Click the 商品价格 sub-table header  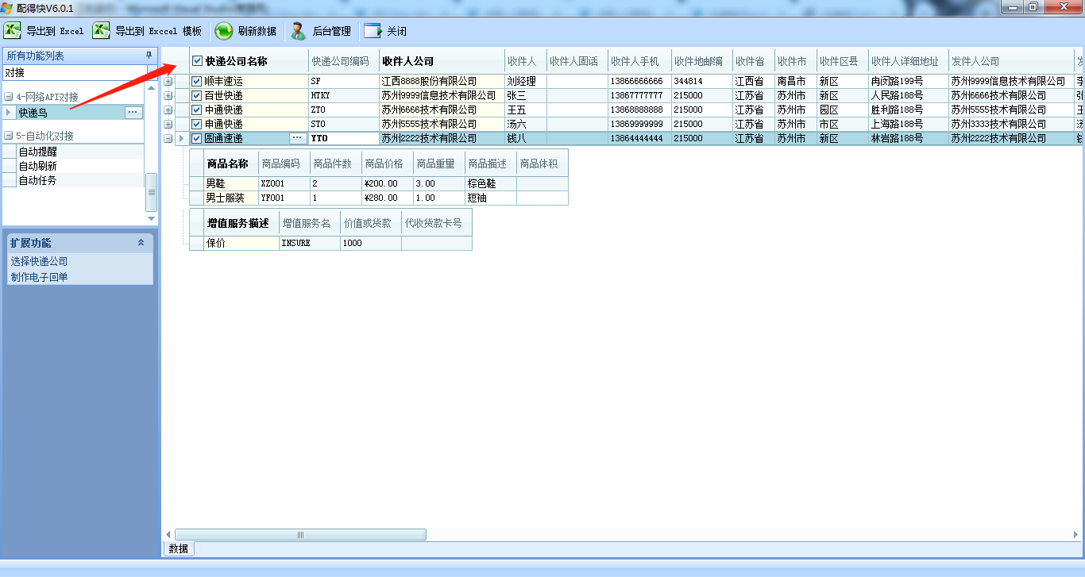click(387, 163)
